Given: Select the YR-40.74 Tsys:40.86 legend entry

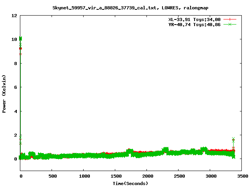Looking at the screenshot, I should point(195,25).
